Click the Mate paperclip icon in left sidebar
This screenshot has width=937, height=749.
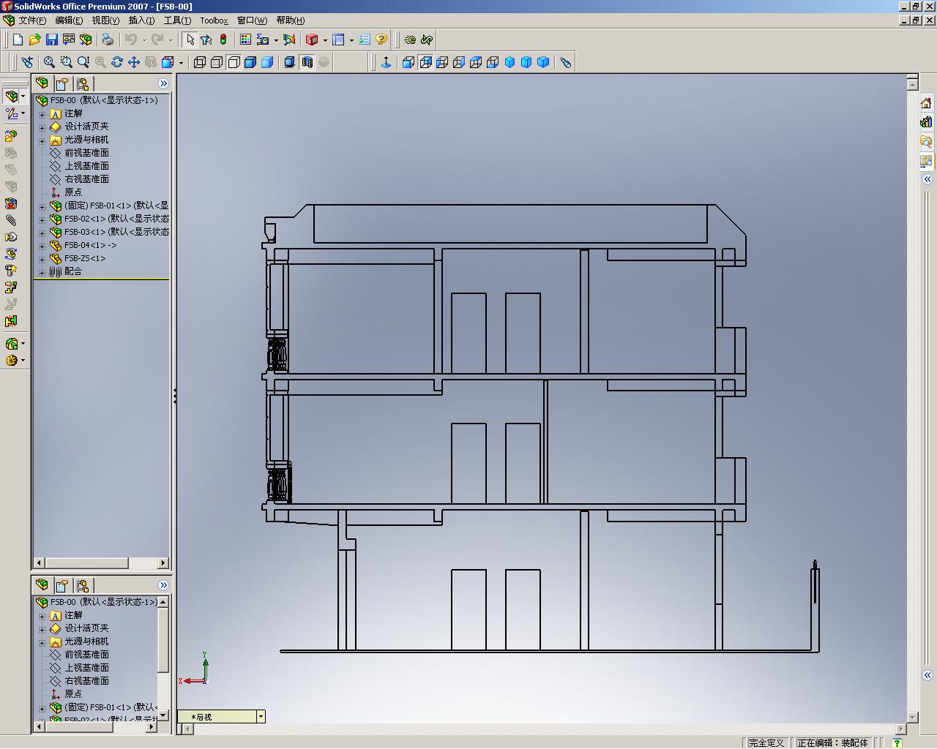pyautogui.click(x=11, y=219)
